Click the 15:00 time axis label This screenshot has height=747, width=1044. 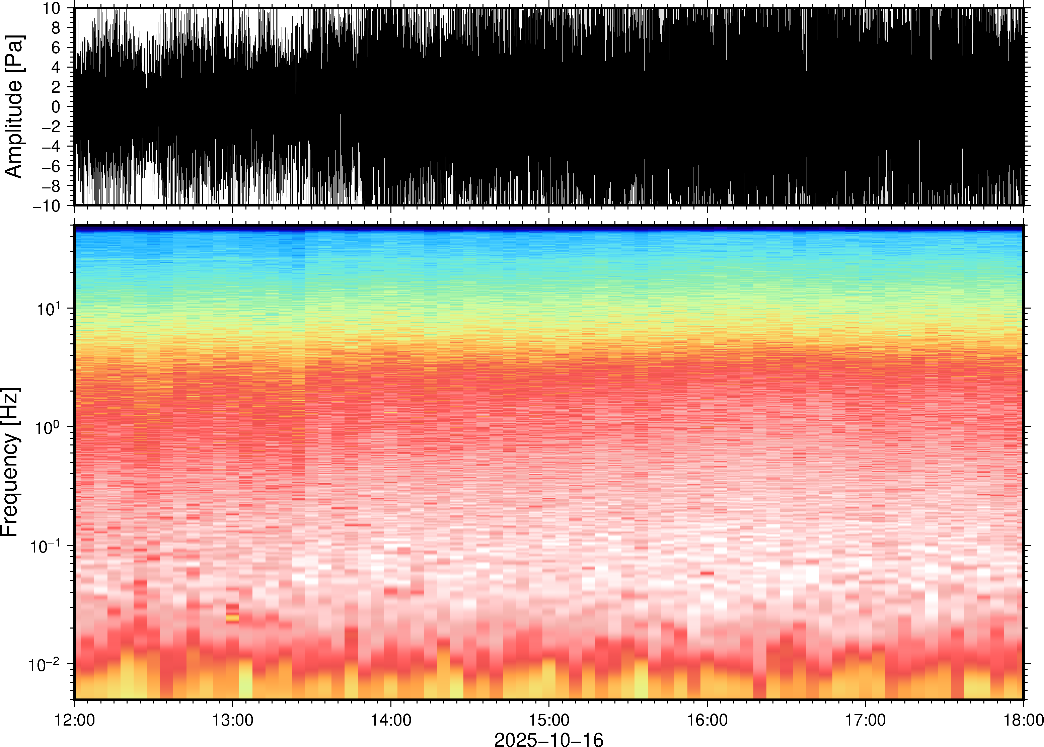[x=548, y=720]
